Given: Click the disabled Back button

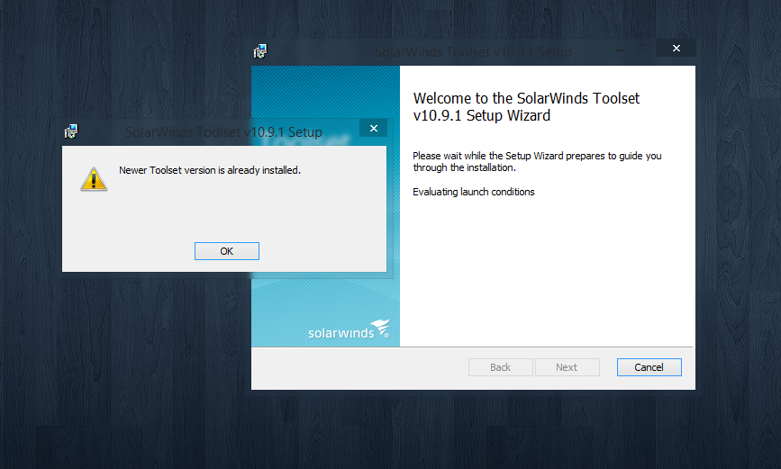Looking at the screenshot, I should point(501,367).
